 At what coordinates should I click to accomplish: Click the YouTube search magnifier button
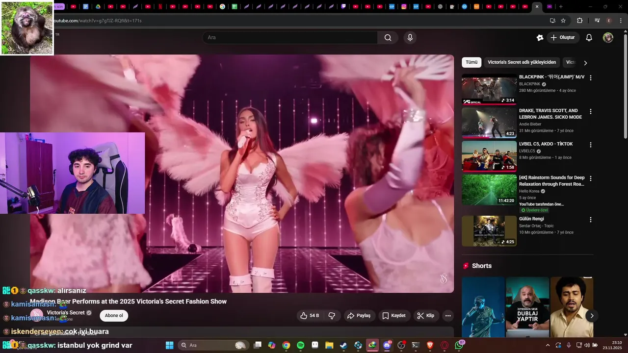[x=388, y=38]
